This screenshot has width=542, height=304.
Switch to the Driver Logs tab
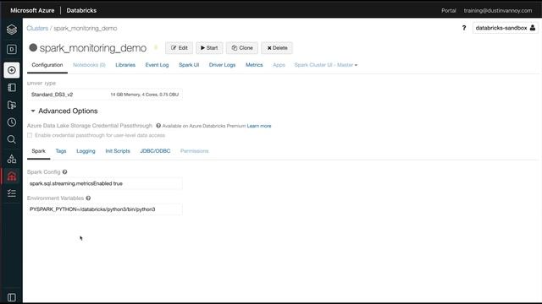222,65
